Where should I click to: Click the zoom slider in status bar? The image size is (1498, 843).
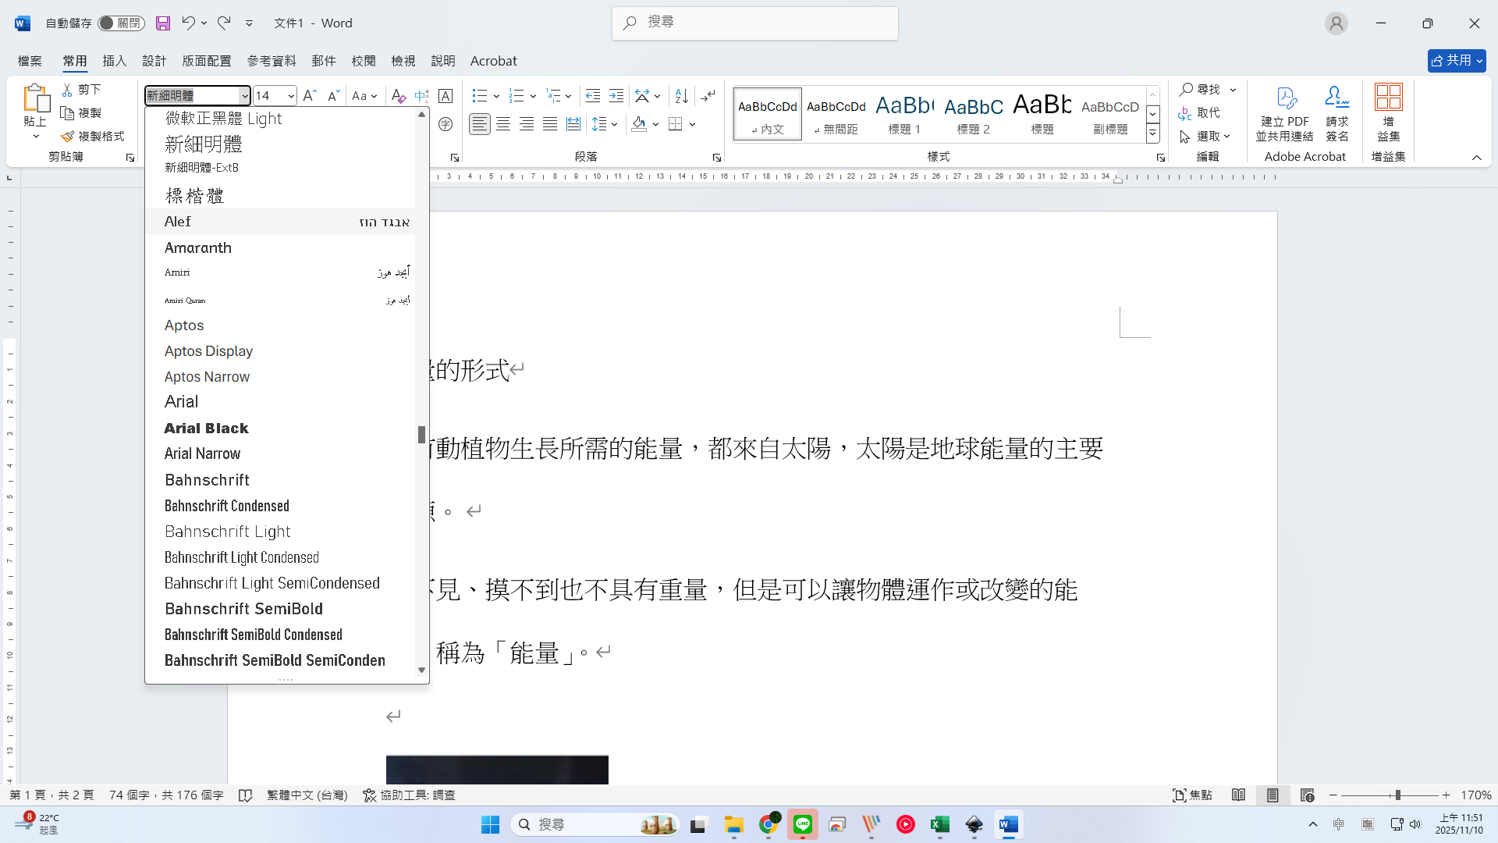[x=1397, y=795]
